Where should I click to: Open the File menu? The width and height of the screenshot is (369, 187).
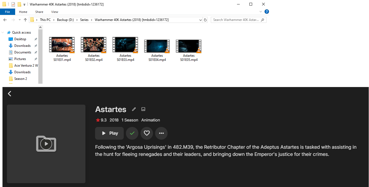[x=7, y=12]
